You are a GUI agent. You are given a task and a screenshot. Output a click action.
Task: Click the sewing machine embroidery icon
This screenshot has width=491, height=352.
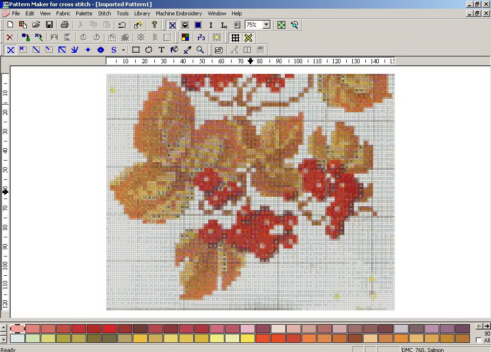pyautogui.click(x=219, y=50)
